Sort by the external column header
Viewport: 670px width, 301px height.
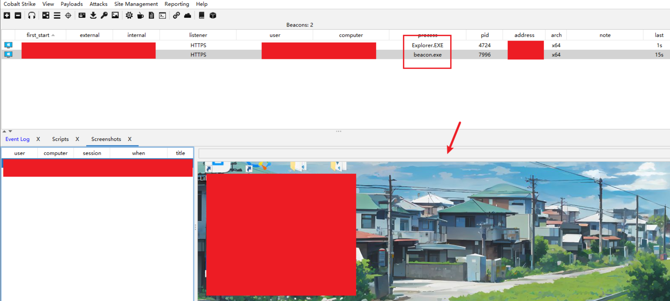pos(89,35)
